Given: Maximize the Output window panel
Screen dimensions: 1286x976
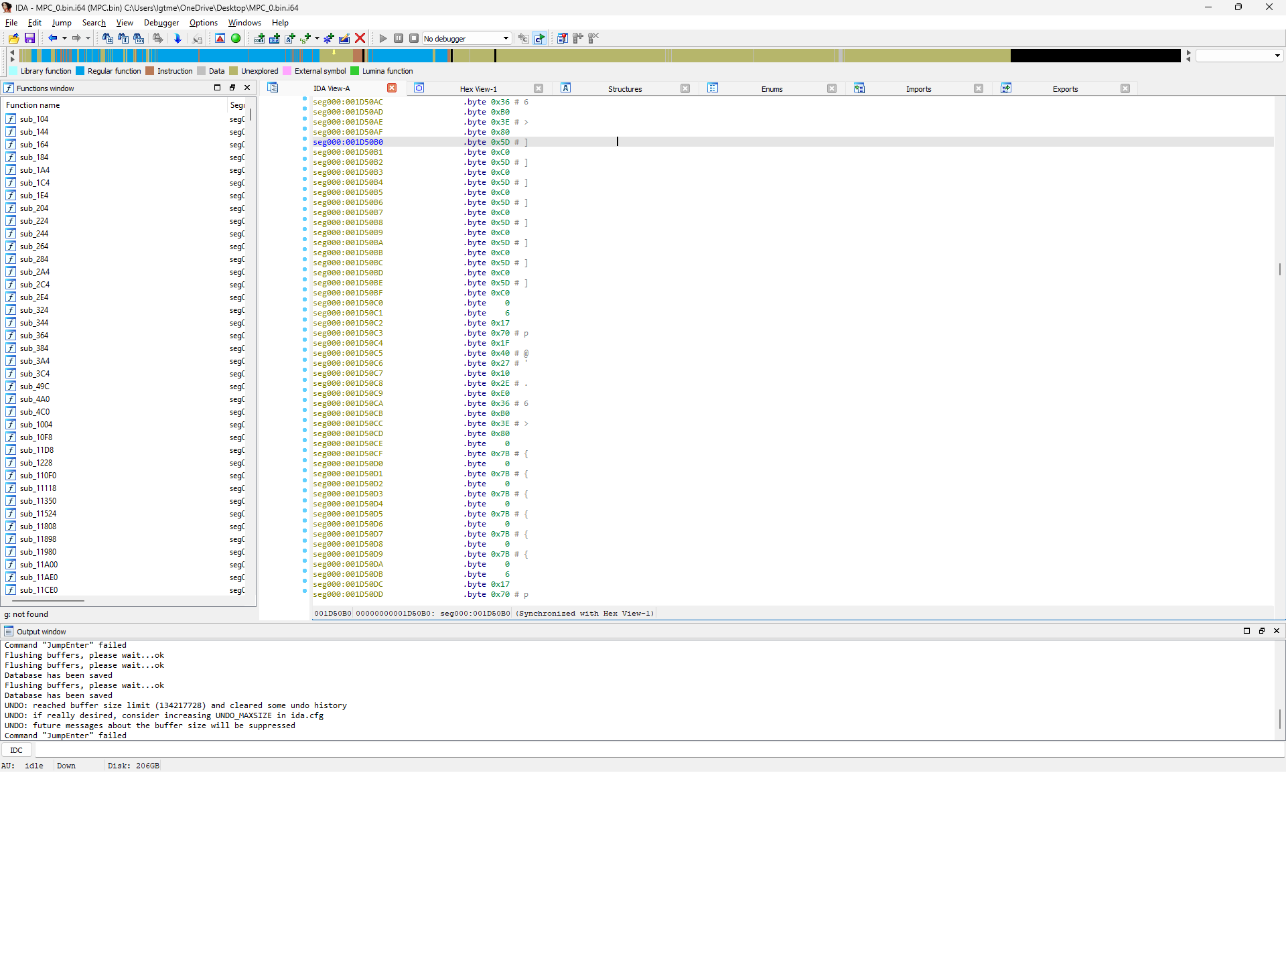Looking at the screenshot, I should (x=1246, y=631).
